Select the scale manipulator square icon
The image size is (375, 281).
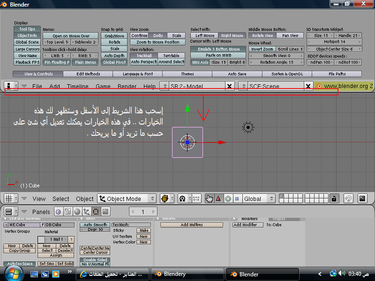coord(237,199)
